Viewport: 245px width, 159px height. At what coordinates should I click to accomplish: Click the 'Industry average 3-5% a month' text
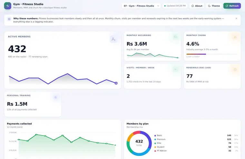(202, 50)
